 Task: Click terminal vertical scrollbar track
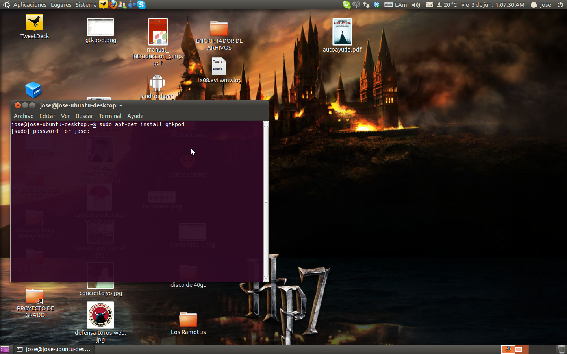pyautogui.click(x=266, y=201)
